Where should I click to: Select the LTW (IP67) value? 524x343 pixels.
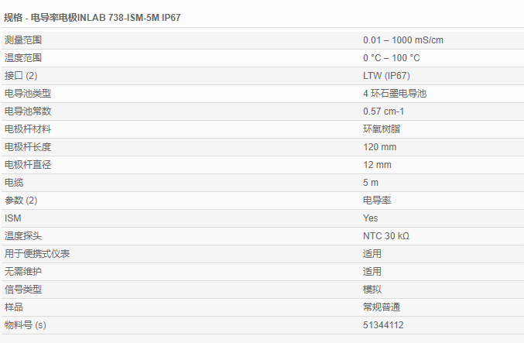point(386,75)
